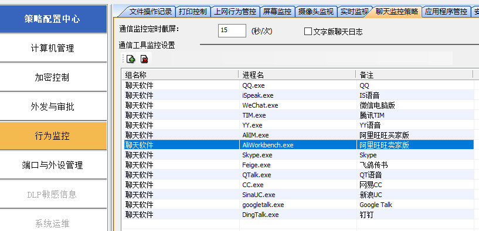Open 计算机管理 in the sidebar
The height and width of the screenshot is (231, 479).
[53, 48]
